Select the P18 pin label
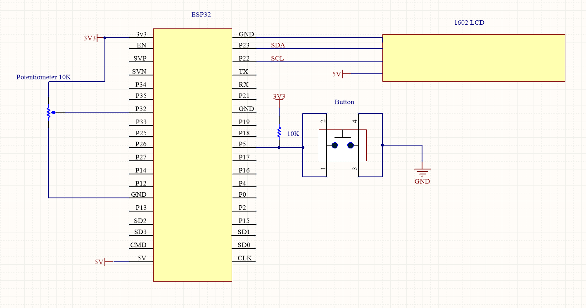 [244, 133]
